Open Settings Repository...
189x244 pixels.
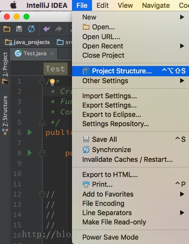tap(130, 124)
